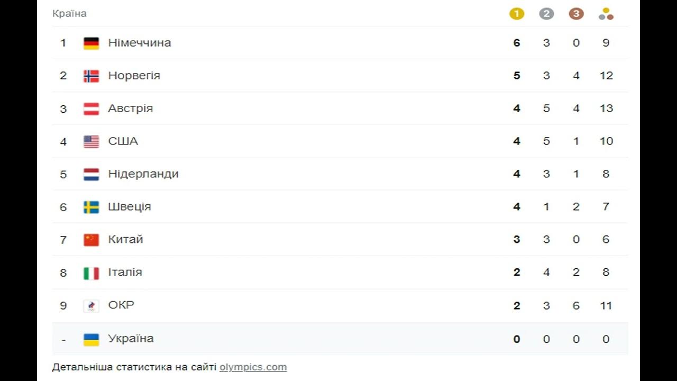
Task: Click the Netherlands flag icon
Action: (92, 174)
